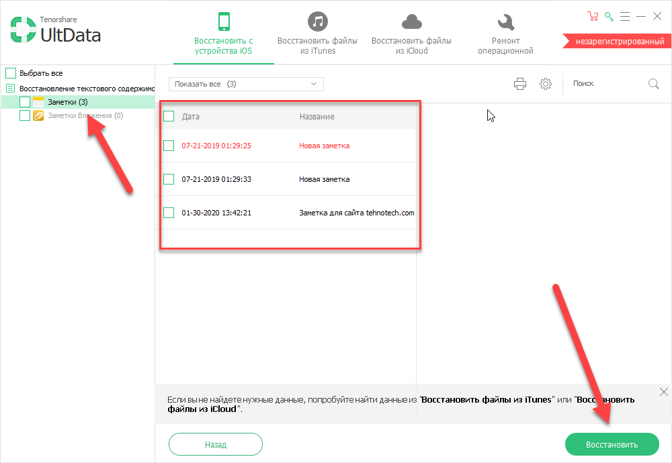Sort by the Дата column header
The width and height of the screenshot is (672, 463).
pos(191,116)
